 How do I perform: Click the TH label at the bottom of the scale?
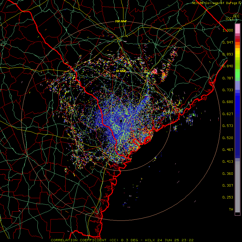231,209
